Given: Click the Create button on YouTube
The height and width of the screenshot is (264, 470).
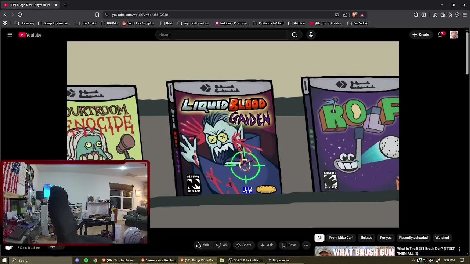Looking at the screenshot, I should pyautogui.click(x=421, y=35).
